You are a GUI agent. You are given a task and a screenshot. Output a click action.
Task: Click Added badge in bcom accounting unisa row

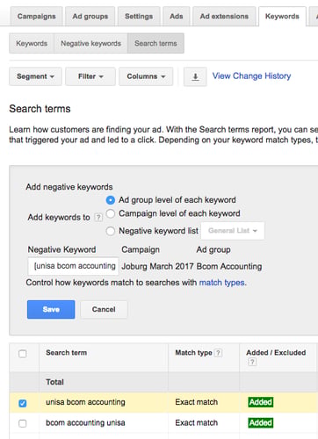point(261,422)
